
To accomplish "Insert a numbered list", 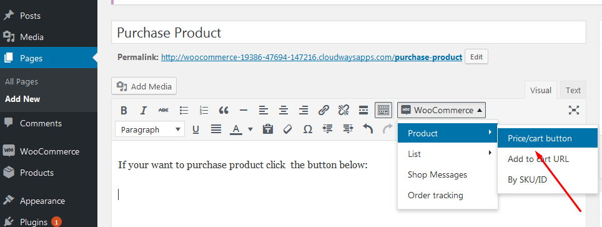I will pyautogui.click(x=204, y=111).
